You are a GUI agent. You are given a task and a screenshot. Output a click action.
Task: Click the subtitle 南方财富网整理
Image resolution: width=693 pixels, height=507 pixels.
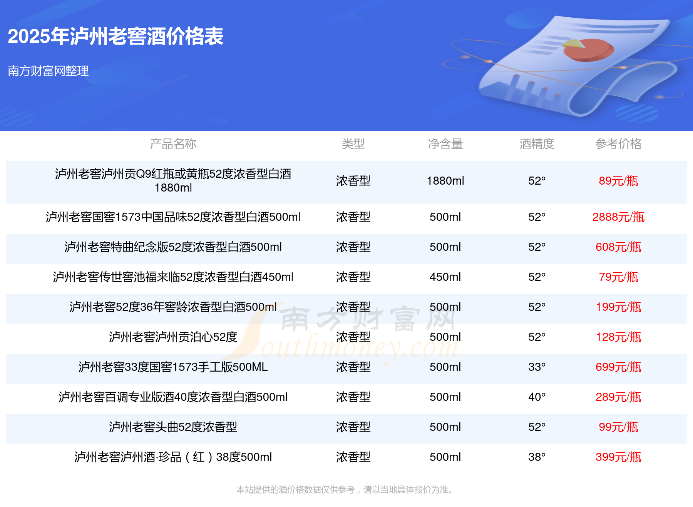point(48,71)
